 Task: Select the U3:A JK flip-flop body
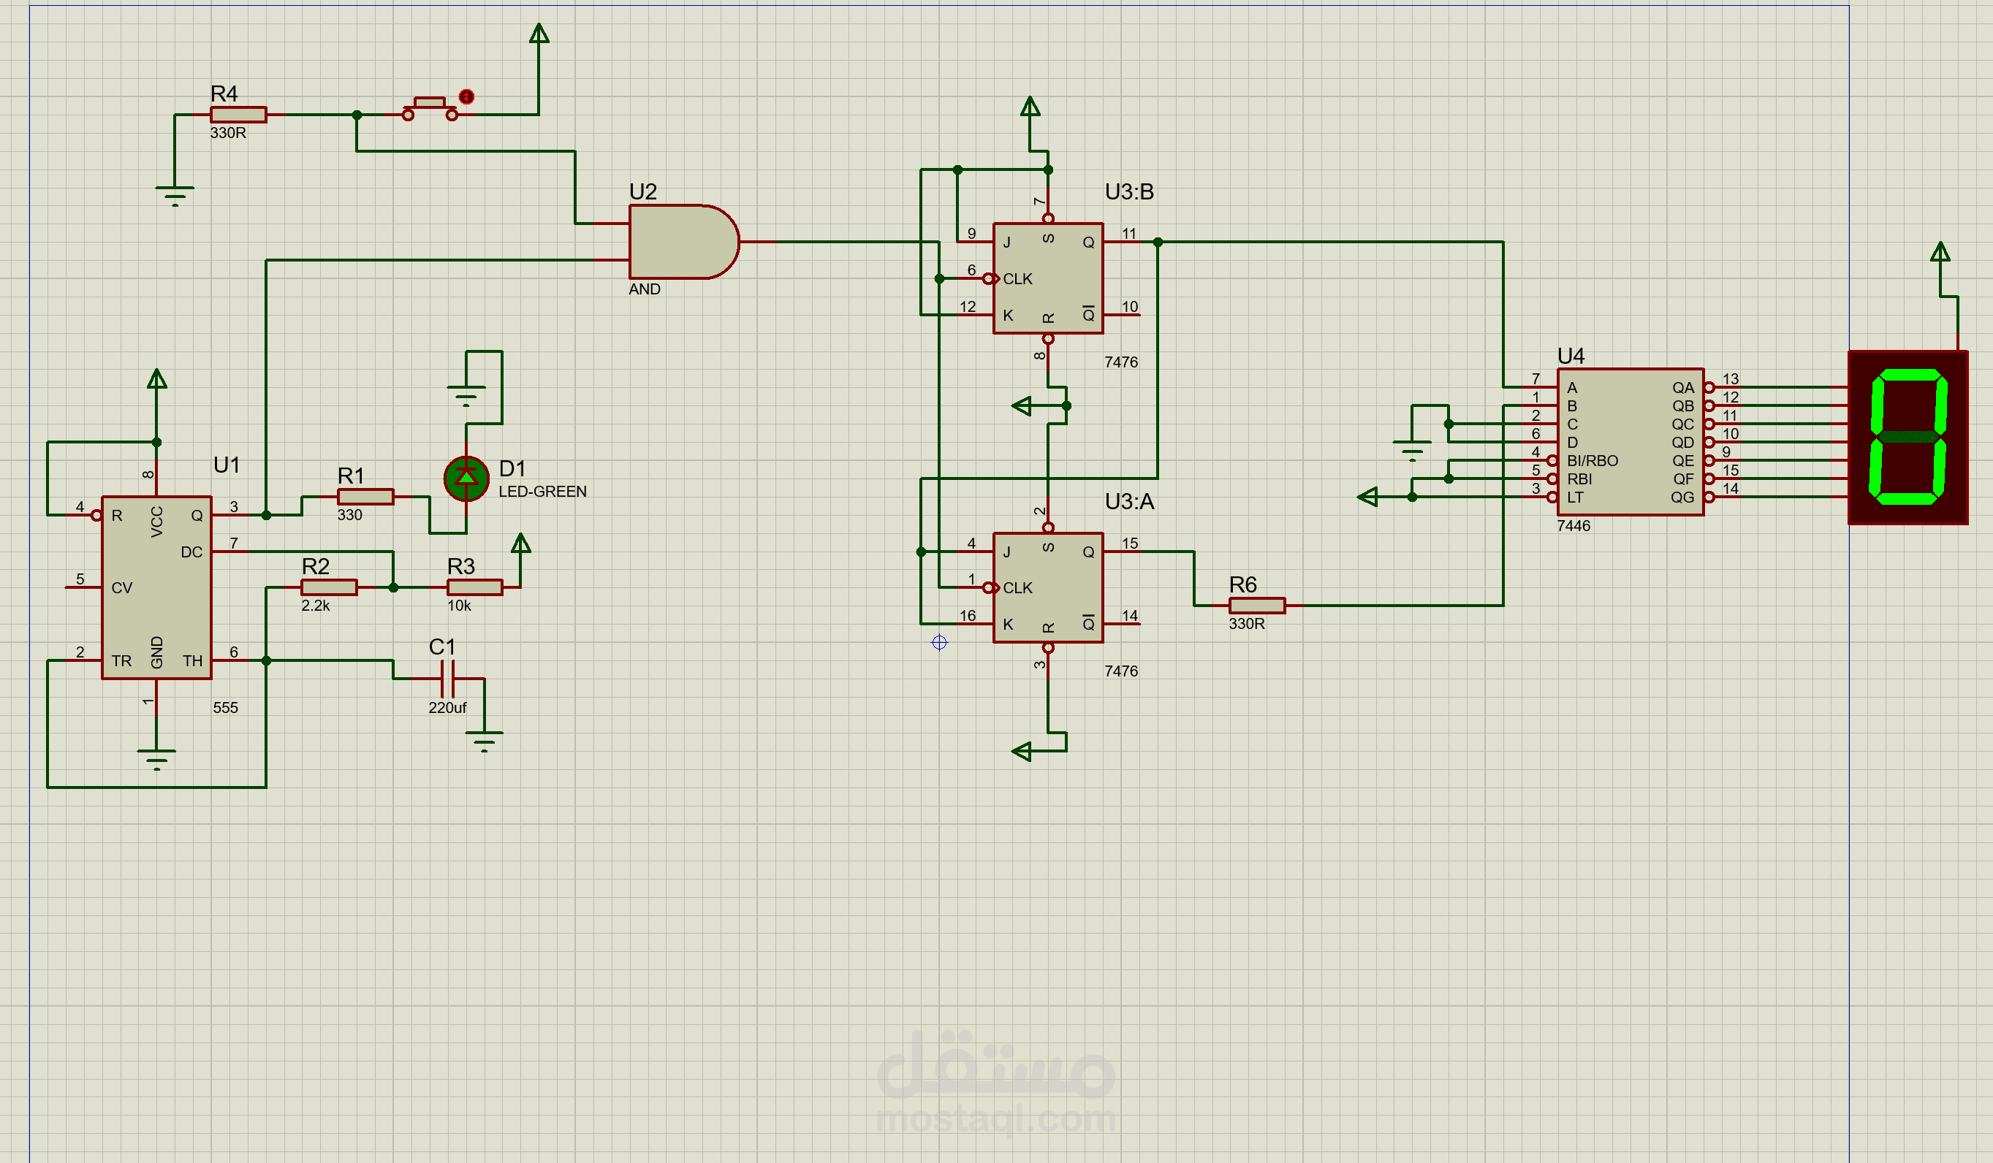tap(1048, 587)
